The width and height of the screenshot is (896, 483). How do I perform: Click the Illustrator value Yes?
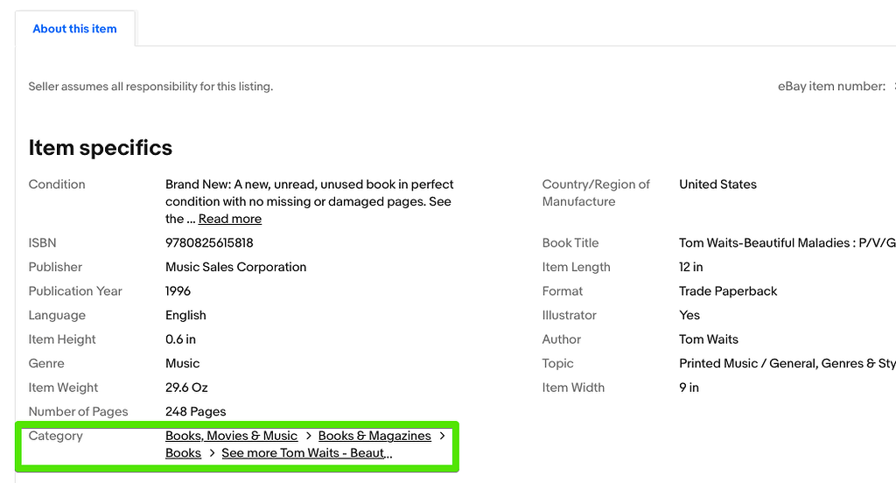(x=689, y=316)
